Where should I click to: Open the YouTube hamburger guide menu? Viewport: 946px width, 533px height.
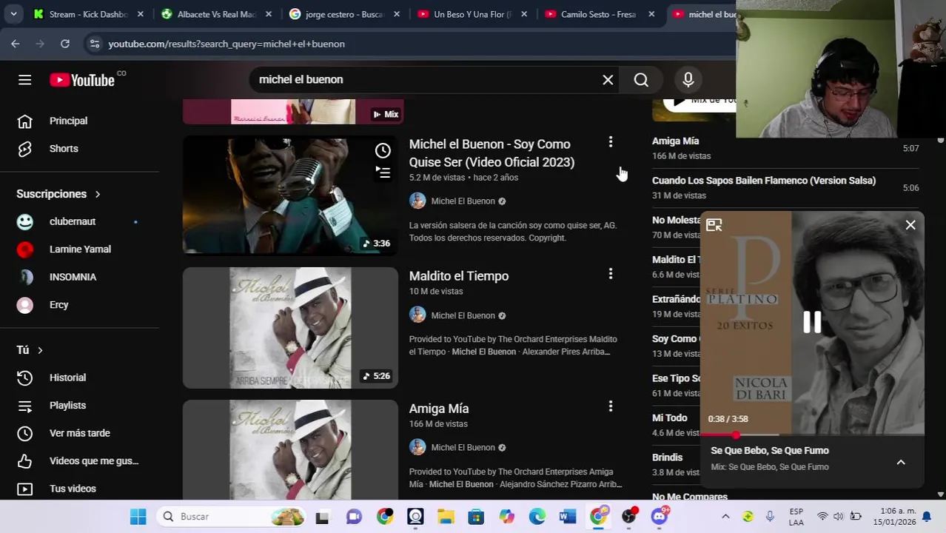24,80
